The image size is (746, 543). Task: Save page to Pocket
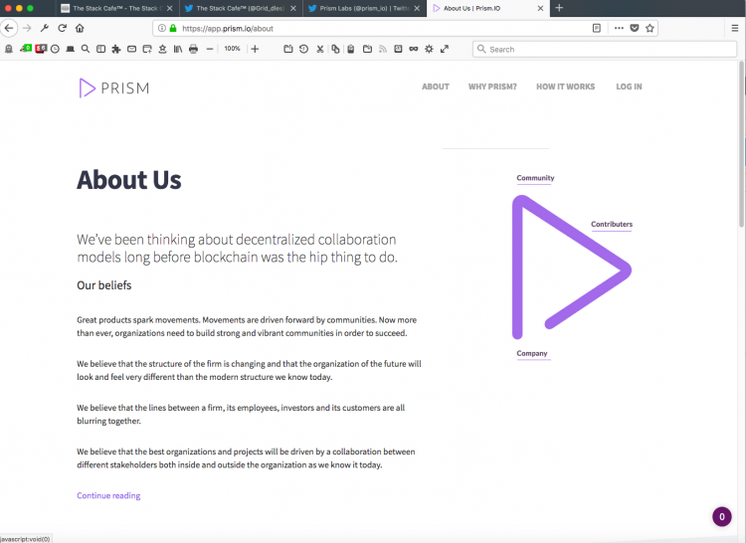[635, 28]
